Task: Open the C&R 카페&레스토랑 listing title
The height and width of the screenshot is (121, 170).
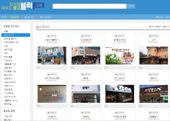Action: pos(52,78)
